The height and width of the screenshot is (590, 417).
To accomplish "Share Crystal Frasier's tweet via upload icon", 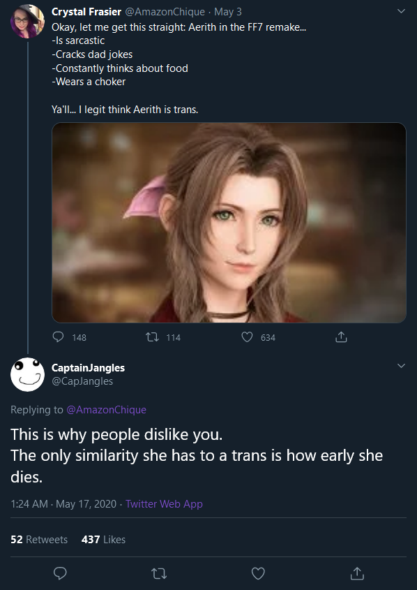I will click(341, 337).
